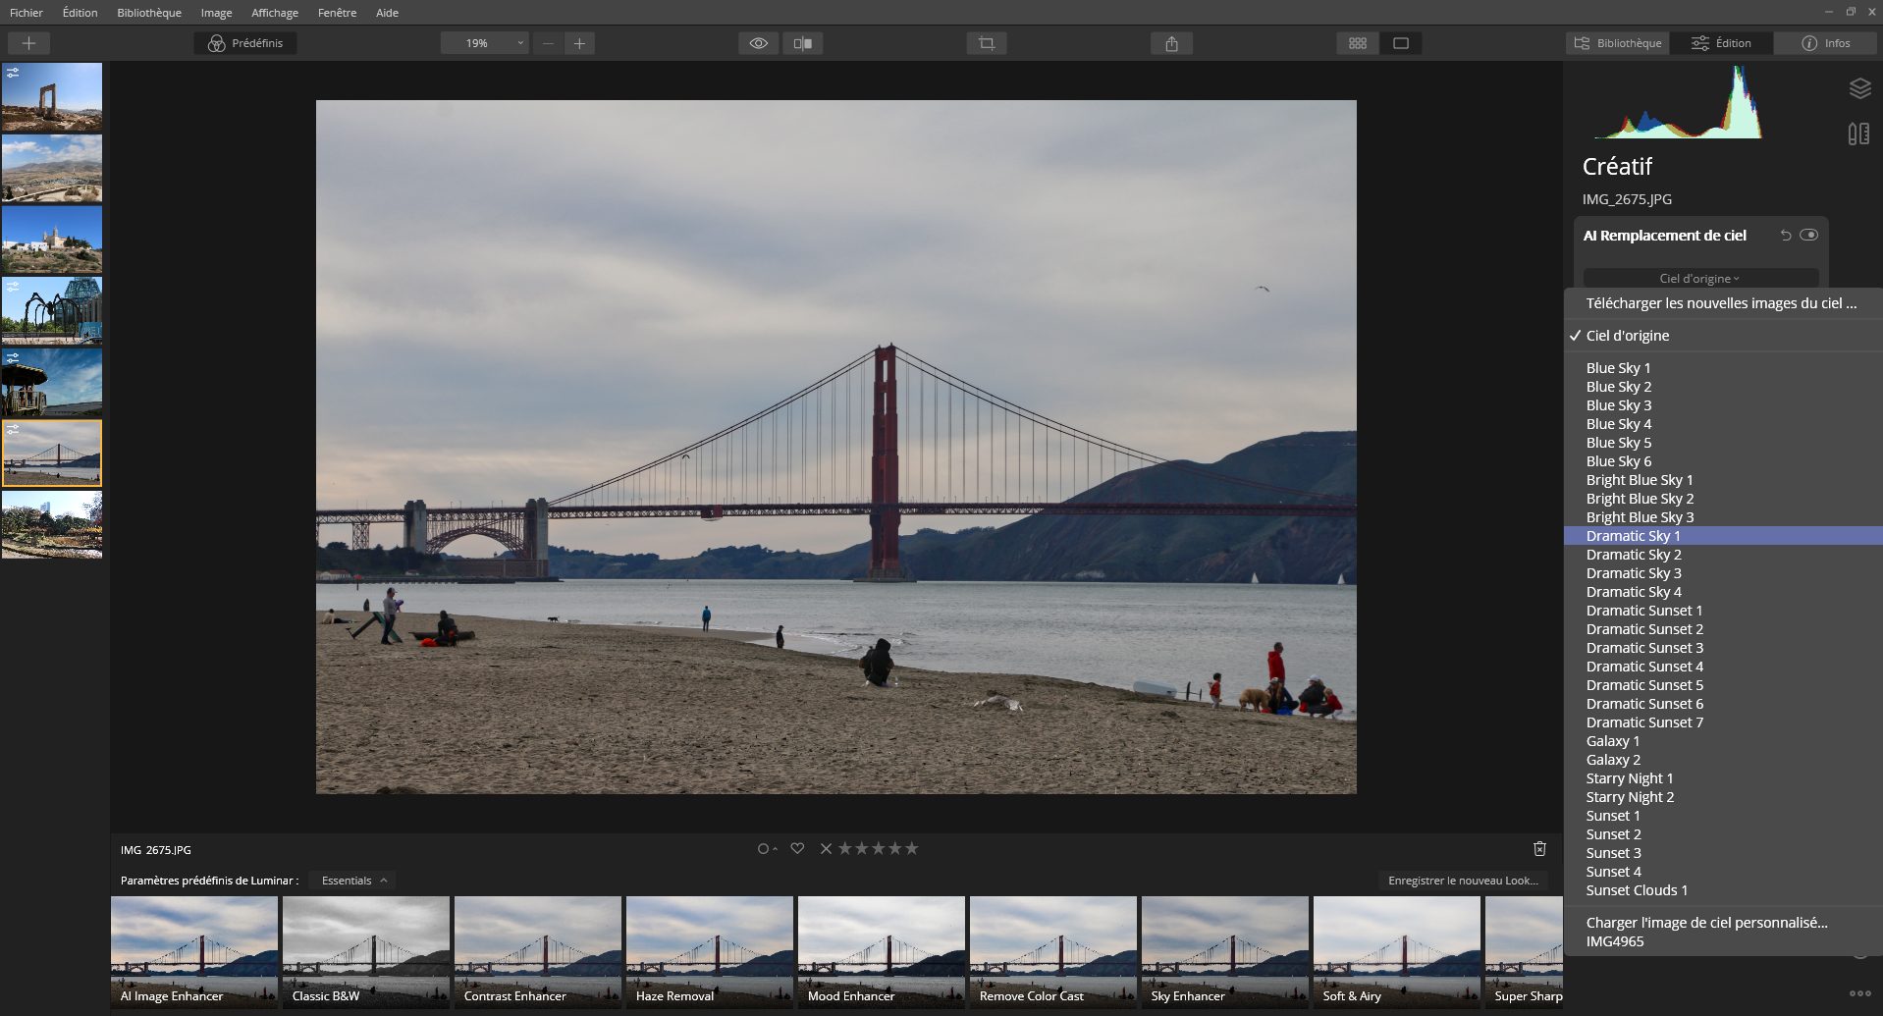Image resolution: width=1883 pixels, height=1016 pixels.
Task: Add new images with the plus icon
Action: click(29, 42)
